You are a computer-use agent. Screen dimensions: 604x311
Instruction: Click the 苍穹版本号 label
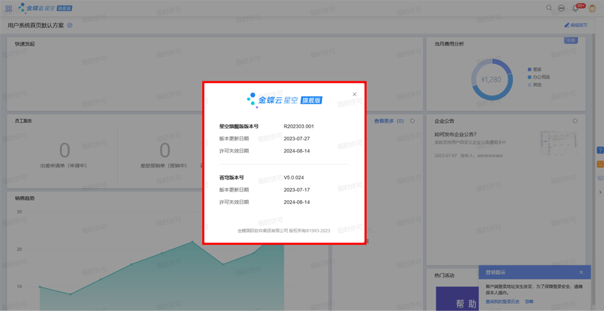pyautogui.click(x=232, y=177)
